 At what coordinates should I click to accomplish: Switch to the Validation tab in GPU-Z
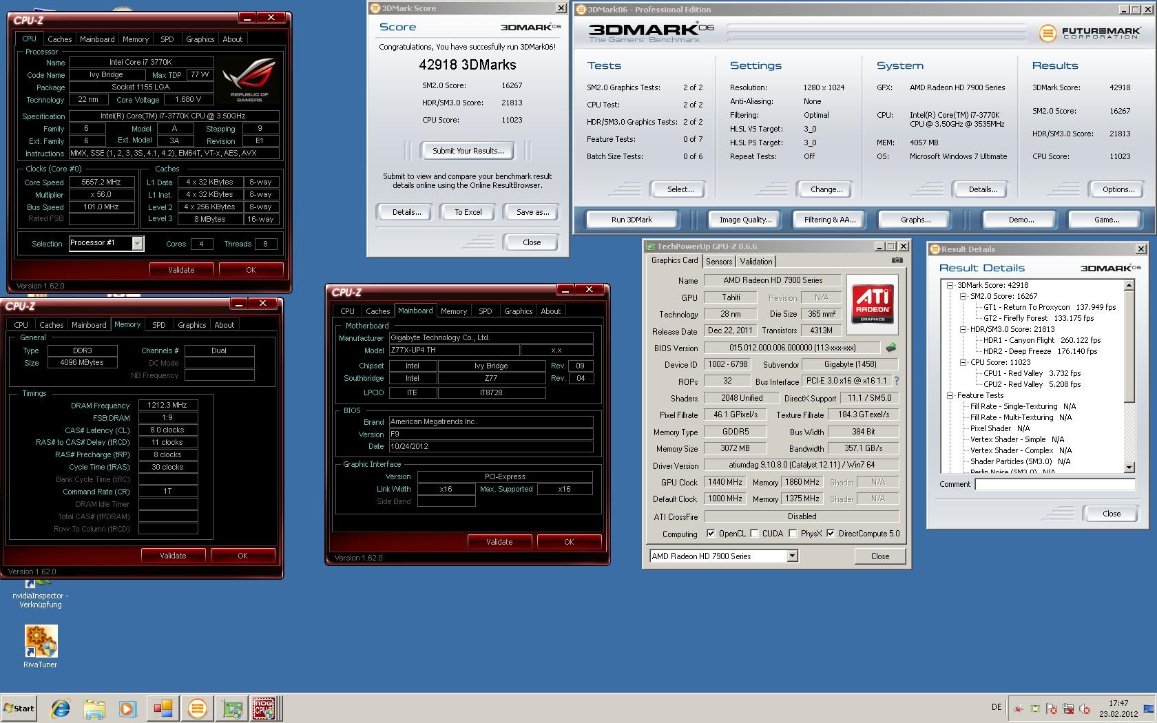click(x=756, y=262)
